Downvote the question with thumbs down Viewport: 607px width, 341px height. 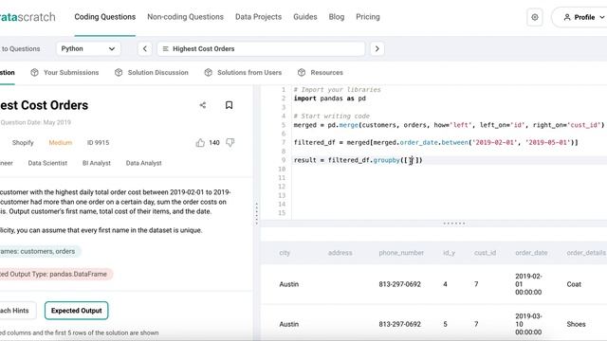[x=230, y=143]
